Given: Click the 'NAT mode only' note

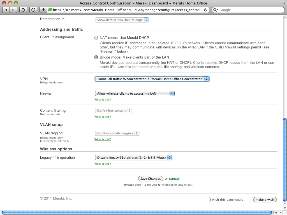Looking at the screenshot, I should tap(50, 114).
